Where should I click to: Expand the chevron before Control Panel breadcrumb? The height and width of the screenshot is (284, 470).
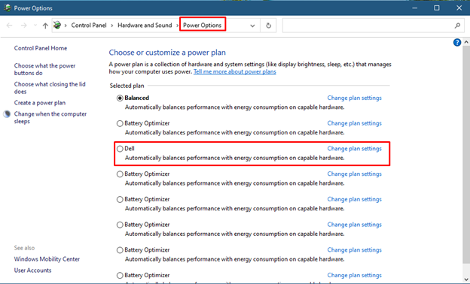(66, 26)
